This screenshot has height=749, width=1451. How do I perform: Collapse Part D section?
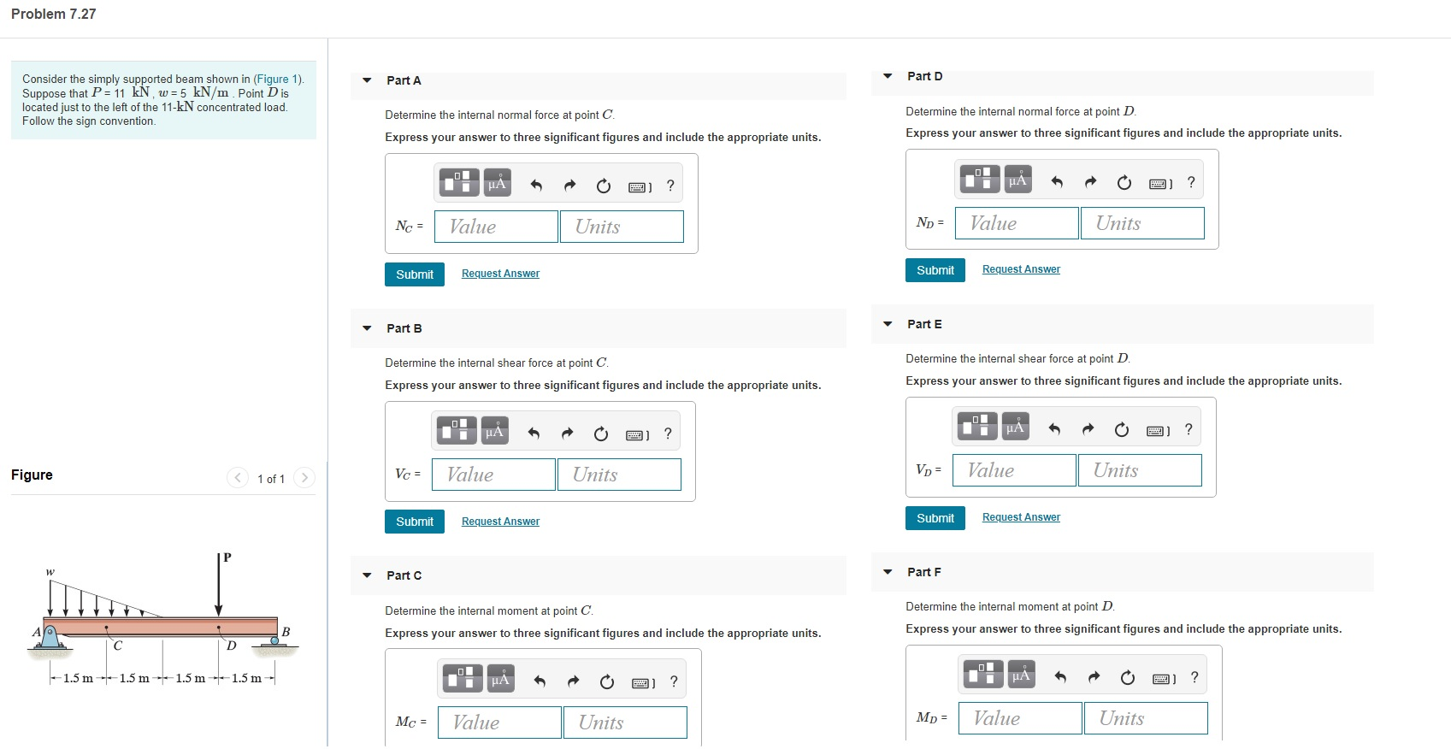point(888,76)
